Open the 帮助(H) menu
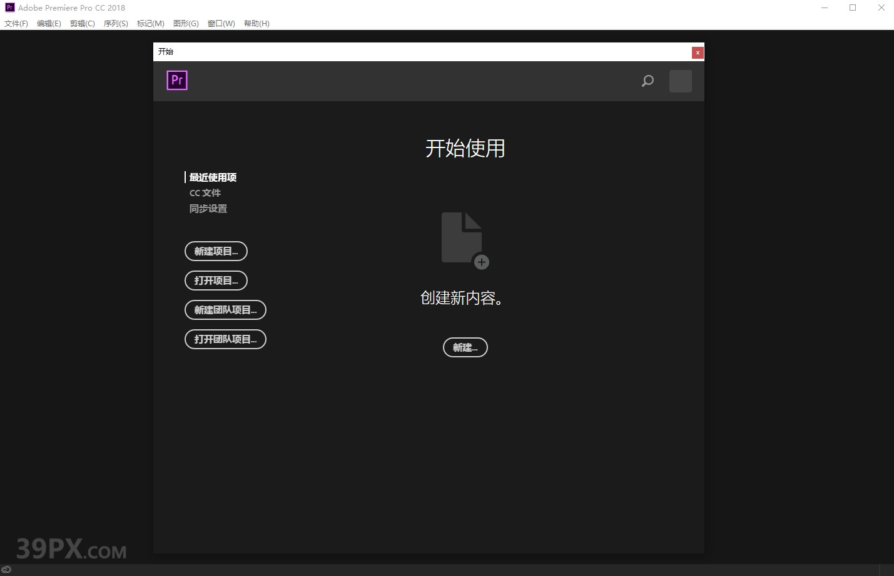This screenshot has width=894, height=576. click(x=257, y=23)
